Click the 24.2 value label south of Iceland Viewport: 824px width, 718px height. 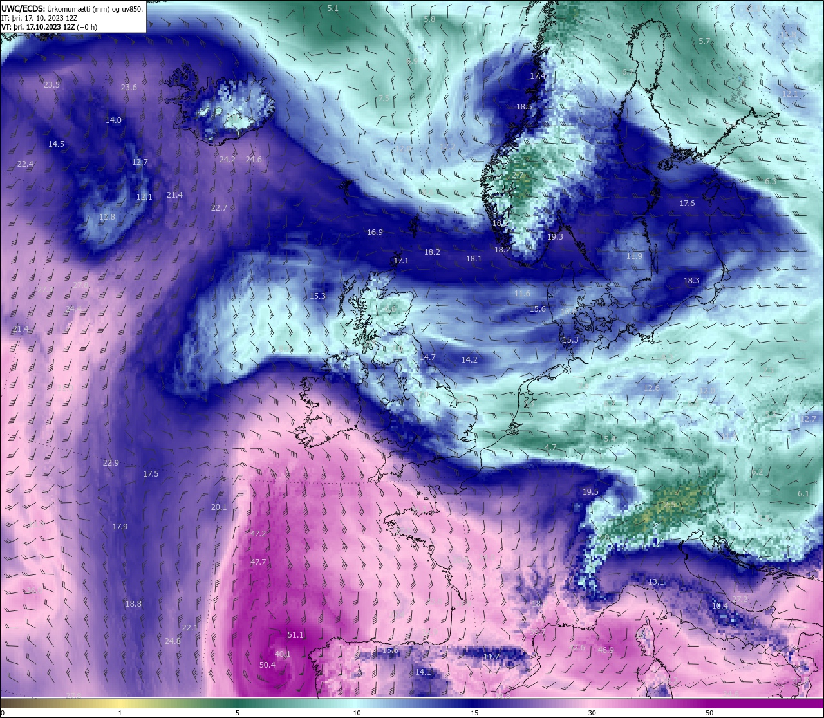[x=227, y=159]
